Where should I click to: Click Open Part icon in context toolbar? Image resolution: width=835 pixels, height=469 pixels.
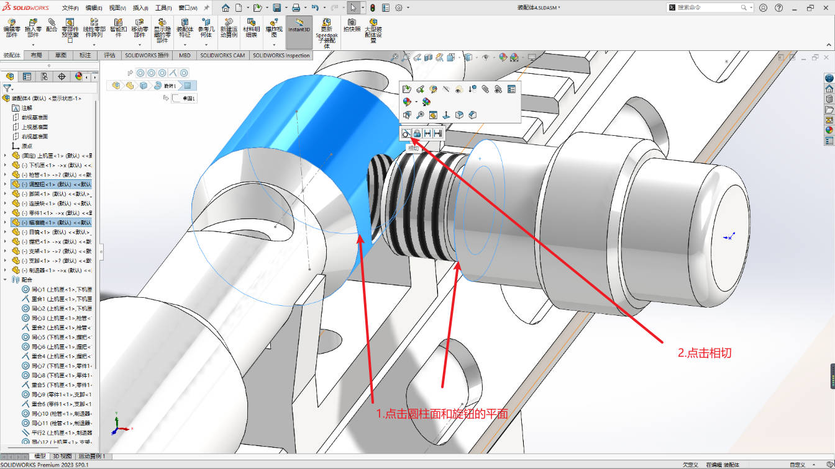407,89
